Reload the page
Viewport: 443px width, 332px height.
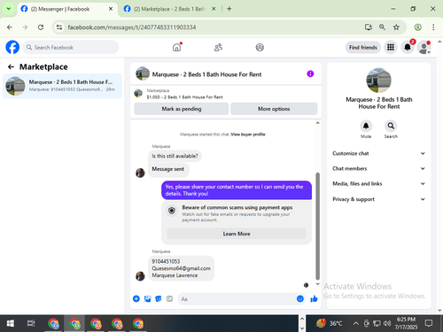[41, 27]
